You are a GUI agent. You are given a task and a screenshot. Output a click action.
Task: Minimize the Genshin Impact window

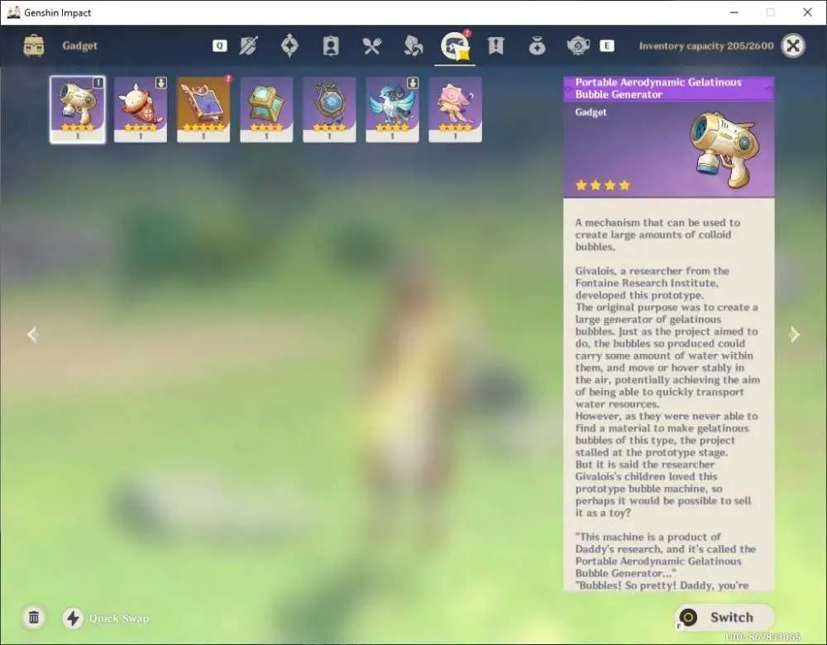tap(734, 12)
